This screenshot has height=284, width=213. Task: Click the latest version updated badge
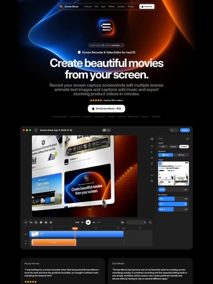[106, 45]
